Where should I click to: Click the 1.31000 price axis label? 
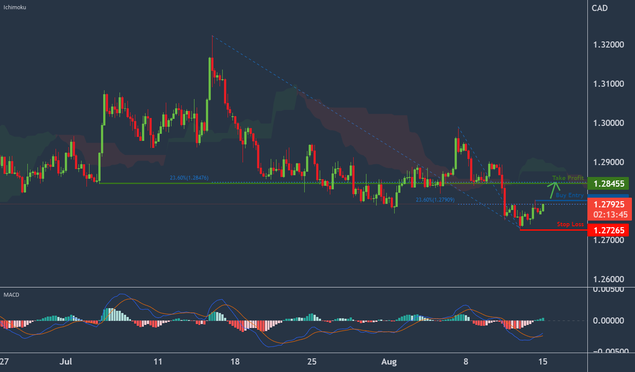pos(609,84)
